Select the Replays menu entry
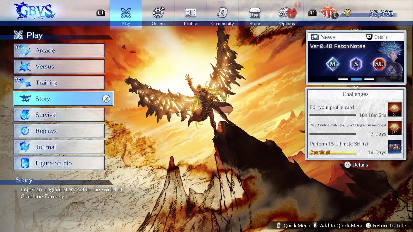Screen dimensions: 413x232 point(59,131)
